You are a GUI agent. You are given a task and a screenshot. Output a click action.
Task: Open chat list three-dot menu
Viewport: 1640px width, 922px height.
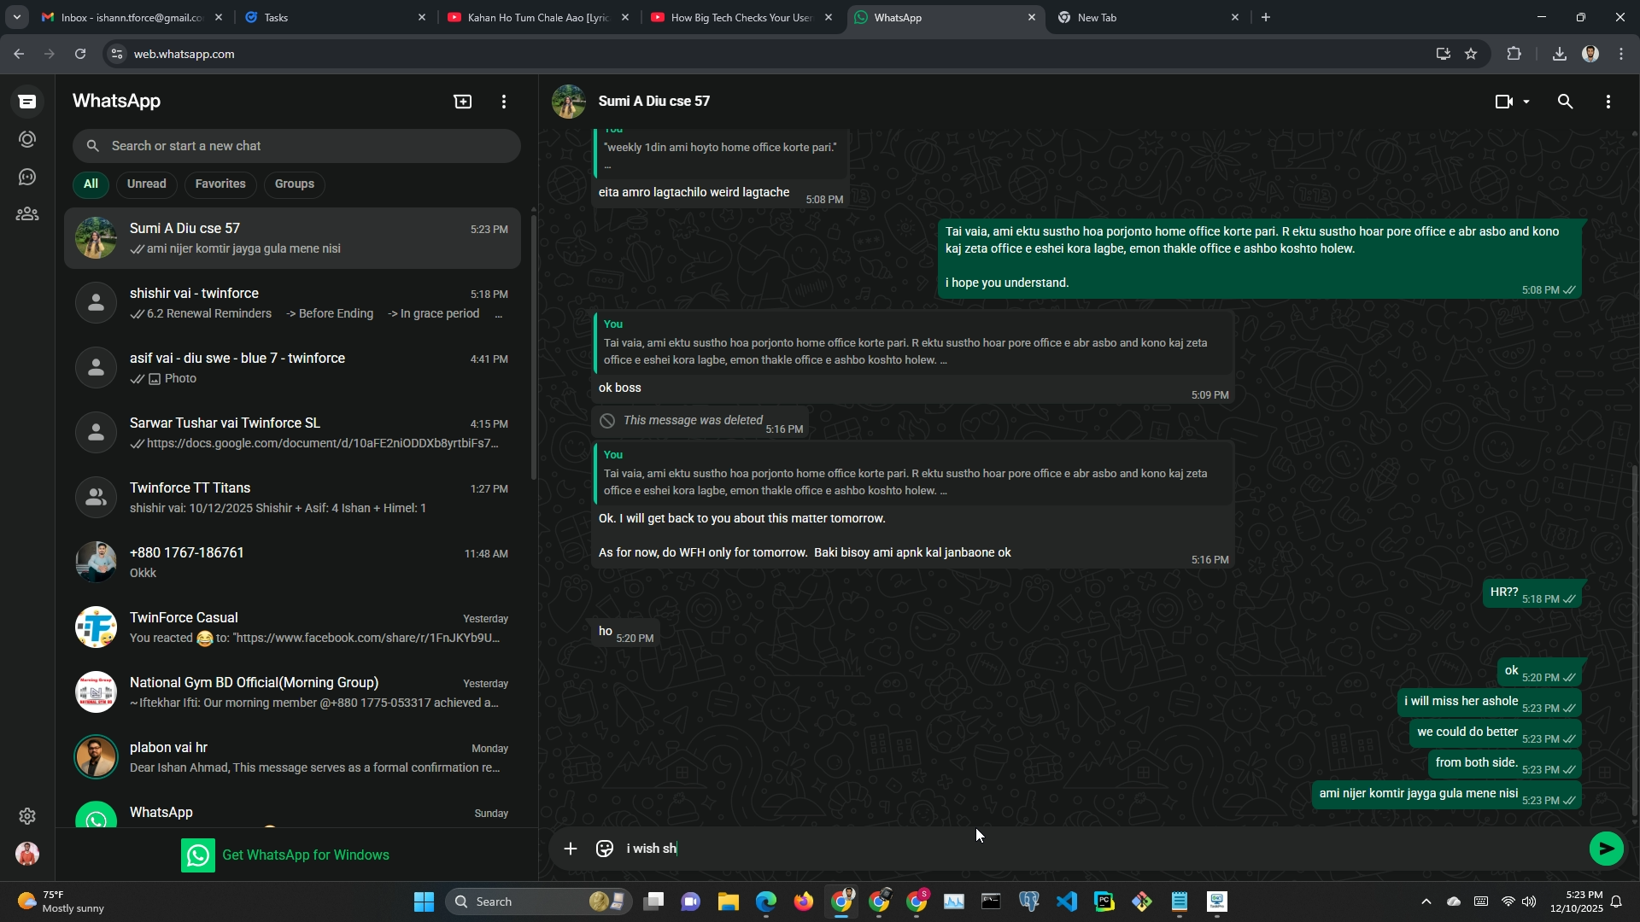[x=504, y=102]
